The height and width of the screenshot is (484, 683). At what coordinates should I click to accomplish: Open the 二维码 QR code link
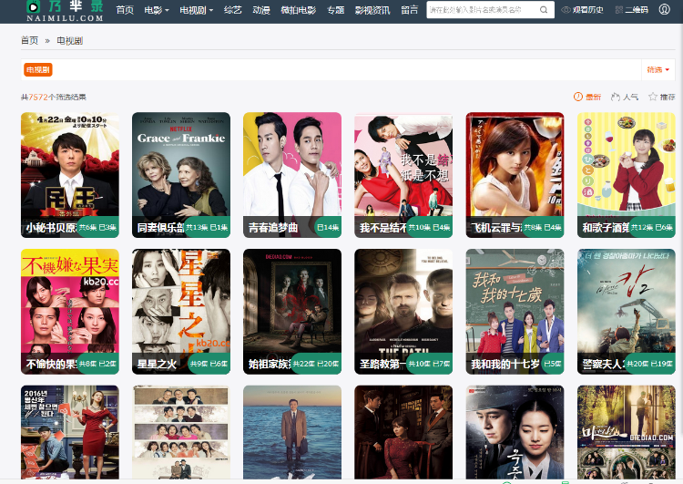click(632, 10)
